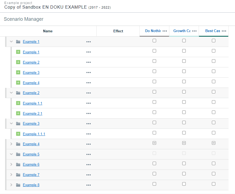
Task: Check Do Nothing box for Example 3 folder
Action: [x=154, y=123]
